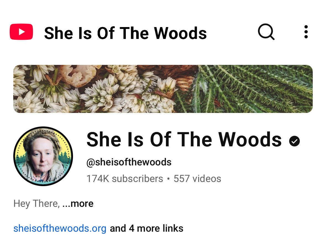
Task: Open the three-dot more options menu
Action: pyautogui.click(x=306, y=32)
